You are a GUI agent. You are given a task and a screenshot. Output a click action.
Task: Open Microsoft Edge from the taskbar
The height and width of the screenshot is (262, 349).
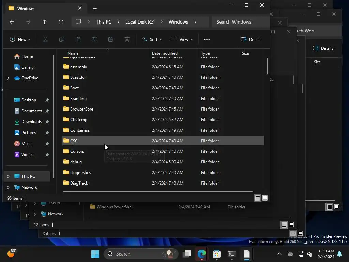202,254
